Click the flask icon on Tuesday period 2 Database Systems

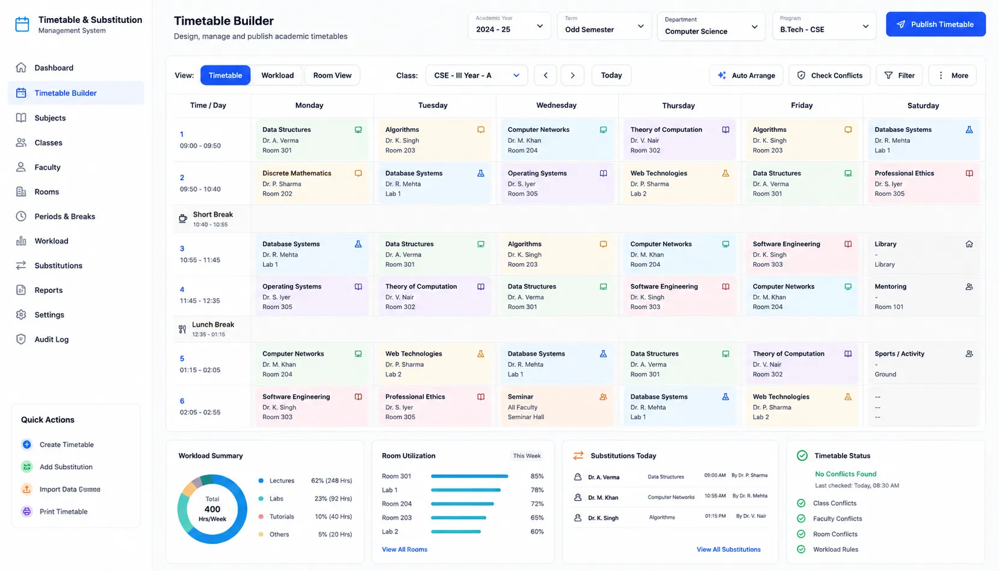[481, 173]
